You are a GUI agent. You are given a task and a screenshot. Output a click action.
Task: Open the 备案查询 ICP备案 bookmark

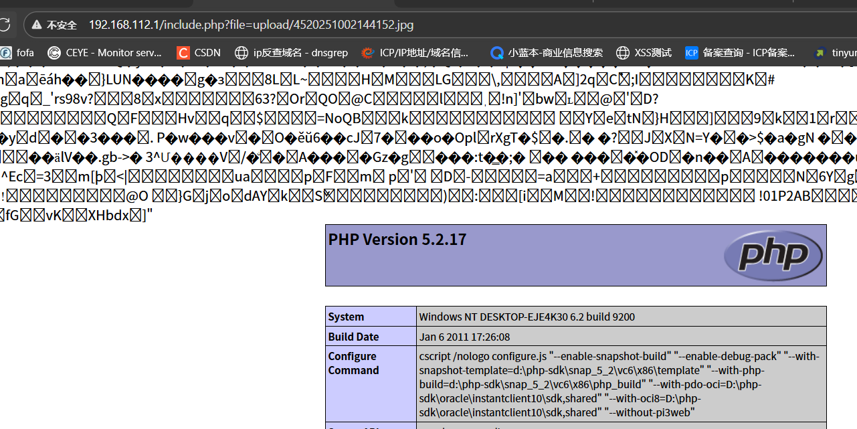coord(740,52)
